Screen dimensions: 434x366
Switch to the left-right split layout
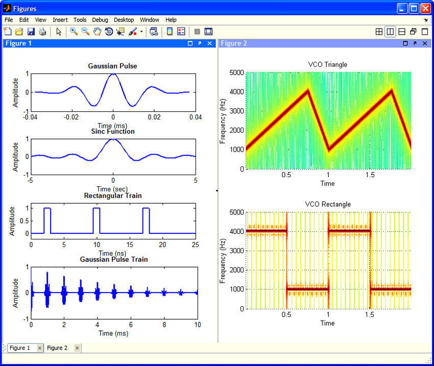[x=390, y=31]
